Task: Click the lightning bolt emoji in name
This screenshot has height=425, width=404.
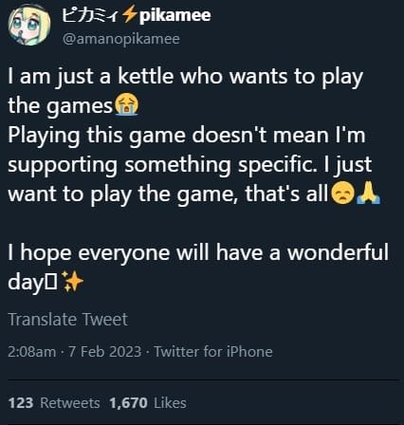Action: (x=130, y=15)
